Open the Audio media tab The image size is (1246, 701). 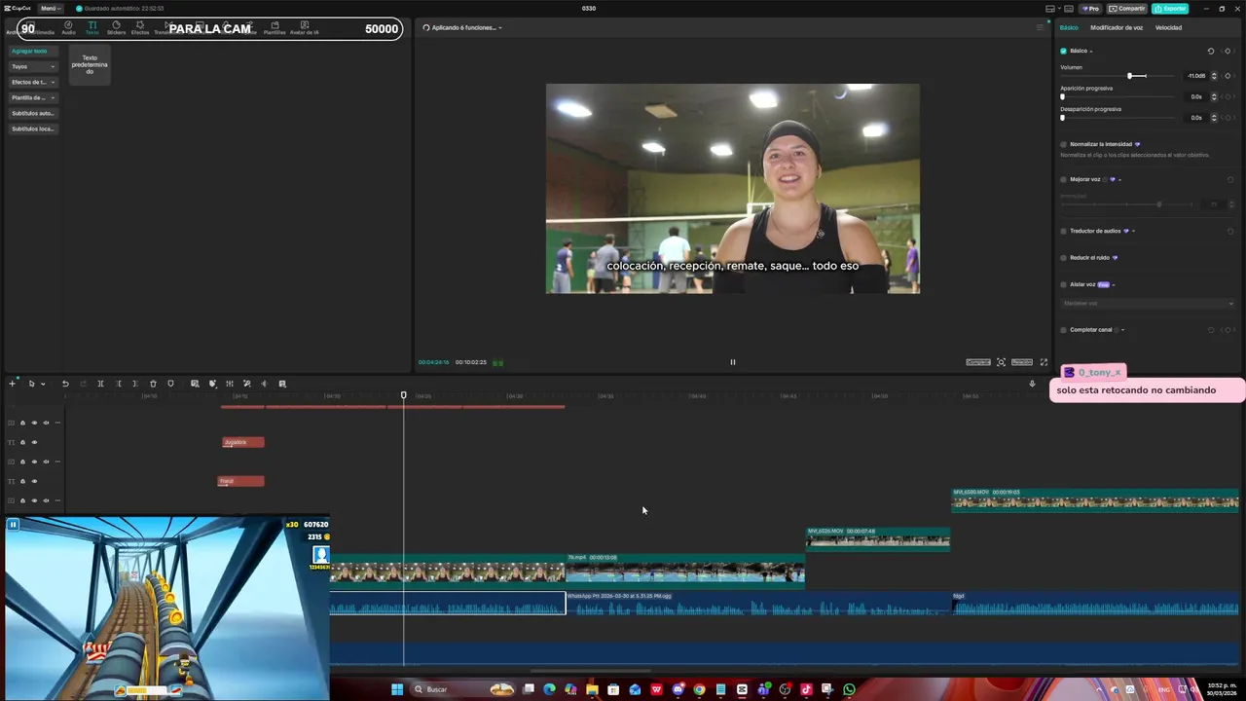[68, 27]
